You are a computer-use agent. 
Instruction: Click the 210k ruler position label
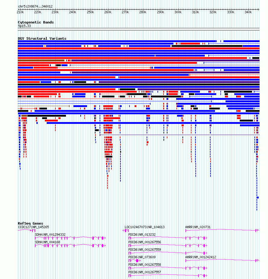(20, 12)
